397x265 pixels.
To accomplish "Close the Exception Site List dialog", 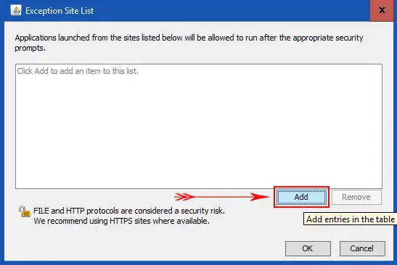I will pyautogui.click(x=382, y=10).
